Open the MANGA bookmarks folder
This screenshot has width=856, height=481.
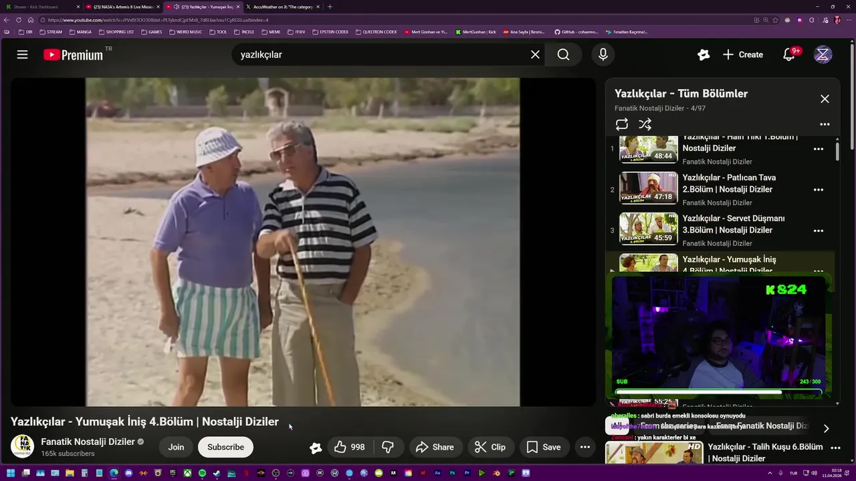pyautogui.click(x=80, y=31)
